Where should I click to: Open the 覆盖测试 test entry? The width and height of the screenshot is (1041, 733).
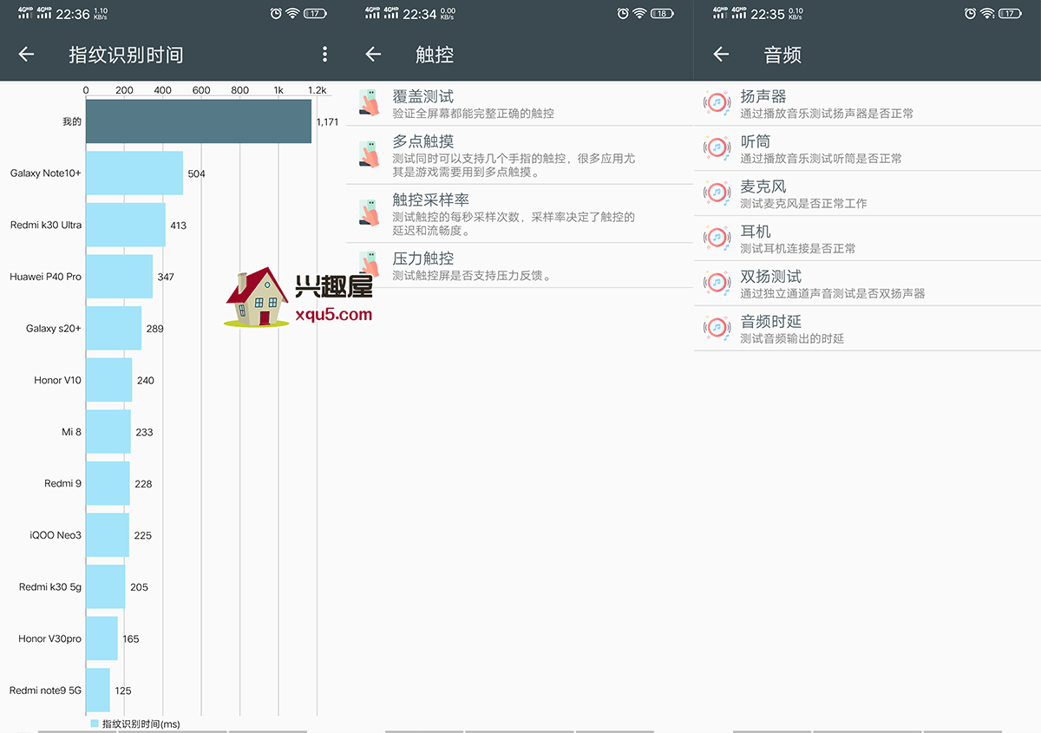520,103
